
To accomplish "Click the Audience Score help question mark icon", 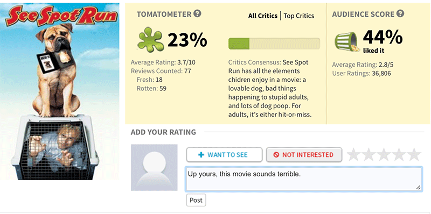I will (400, 14).
